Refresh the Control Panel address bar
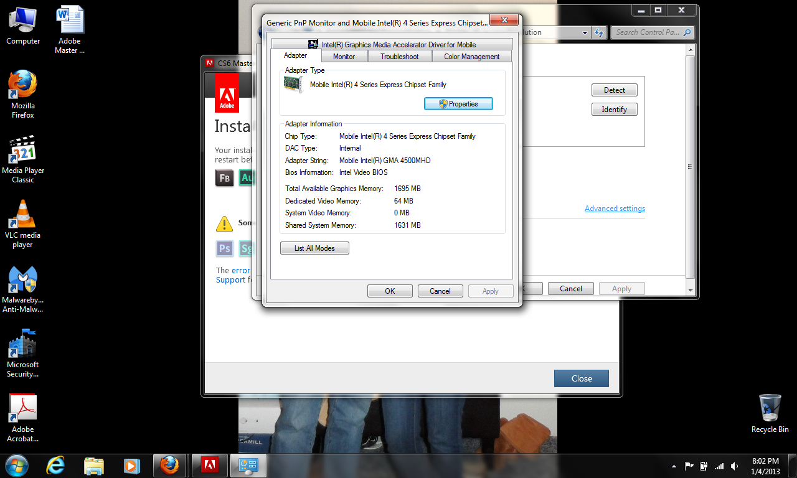Screen dimensions: 797x478 pos(599,32)
